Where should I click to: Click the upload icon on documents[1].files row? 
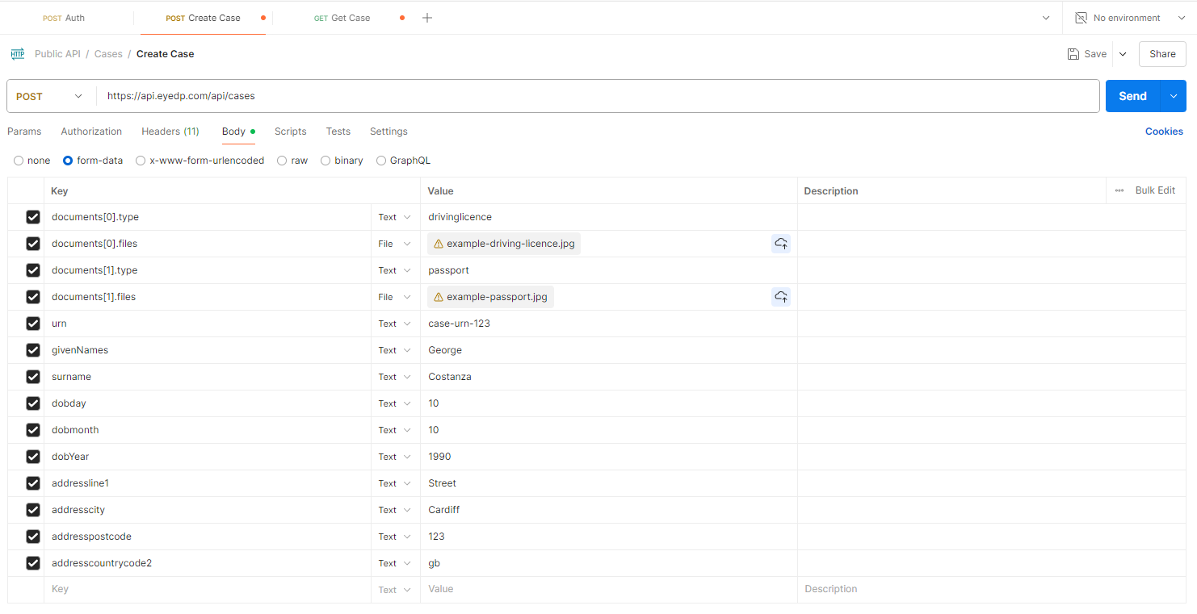coord(780,296)
